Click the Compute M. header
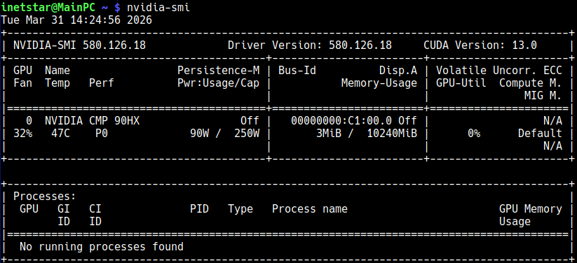 (531, 83)
